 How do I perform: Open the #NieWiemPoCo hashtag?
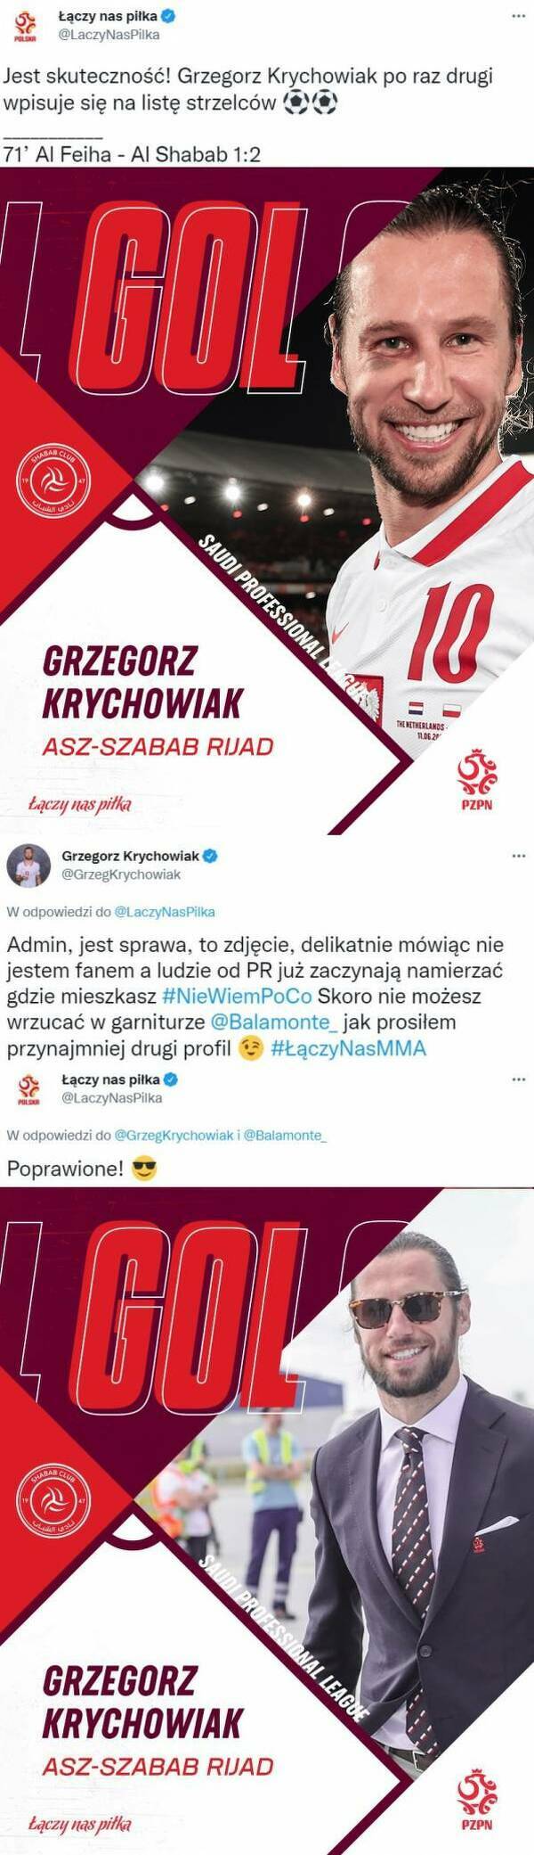[x=237, y=996]
